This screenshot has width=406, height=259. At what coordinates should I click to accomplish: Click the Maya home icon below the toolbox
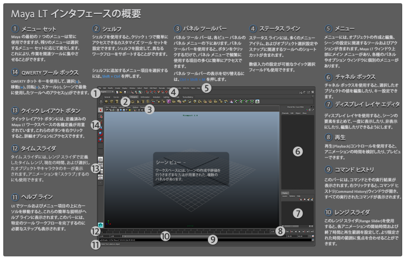[101, 225]
